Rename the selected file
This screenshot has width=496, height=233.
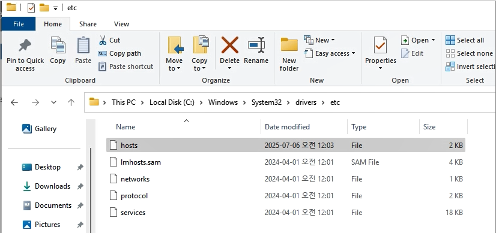pos(256,50)
